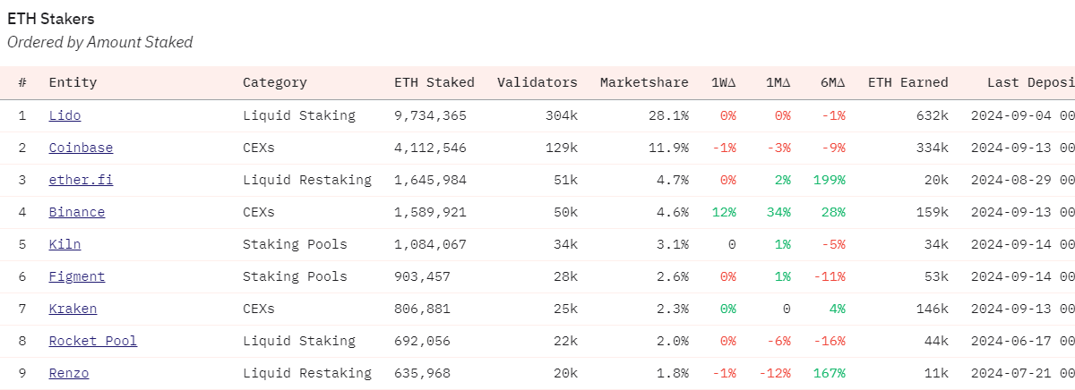The image size is (1075, 390).
Task: Click the 6MΔ column header
Action: [x=832, y=82]
